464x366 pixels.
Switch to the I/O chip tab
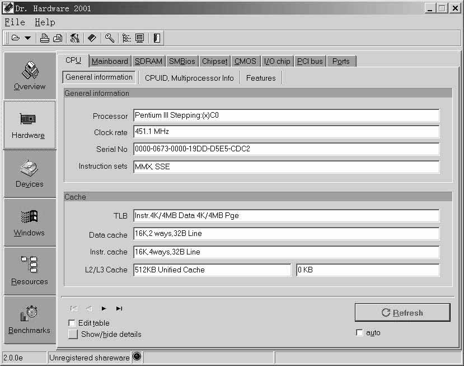point(277,61)
